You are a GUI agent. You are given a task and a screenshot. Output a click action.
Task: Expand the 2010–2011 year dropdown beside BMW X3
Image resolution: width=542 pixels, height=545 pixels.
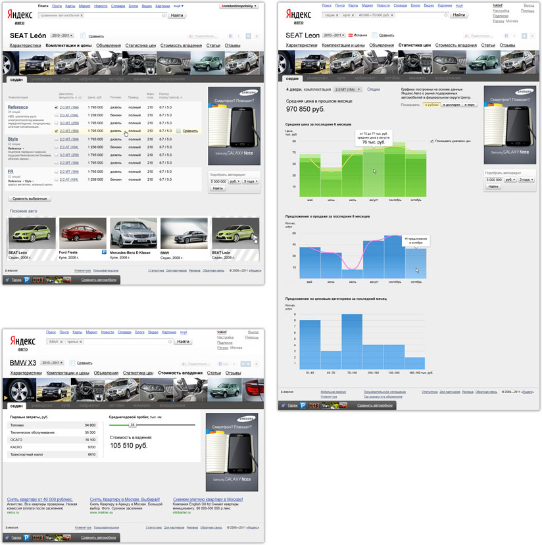tap(54, 363)
